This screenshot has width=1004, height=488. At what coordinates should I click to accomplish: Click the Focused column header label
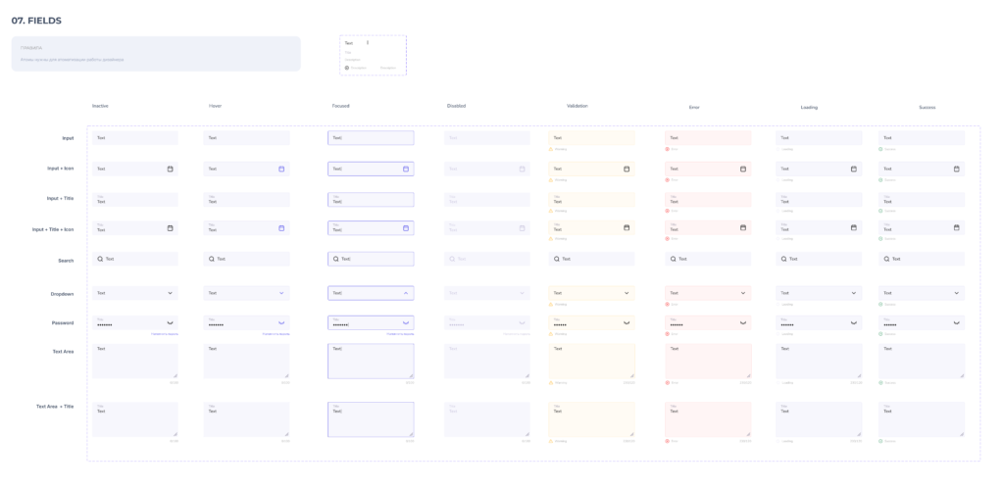(340, 106)
